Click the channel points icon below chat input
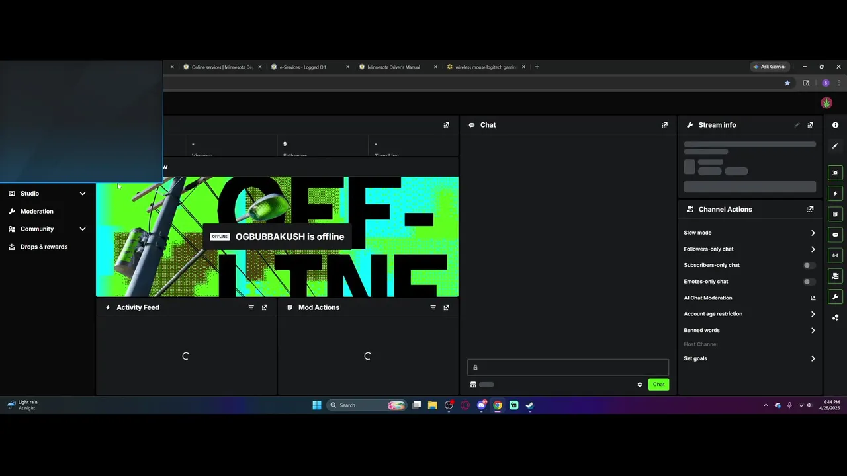 [473, 385]
